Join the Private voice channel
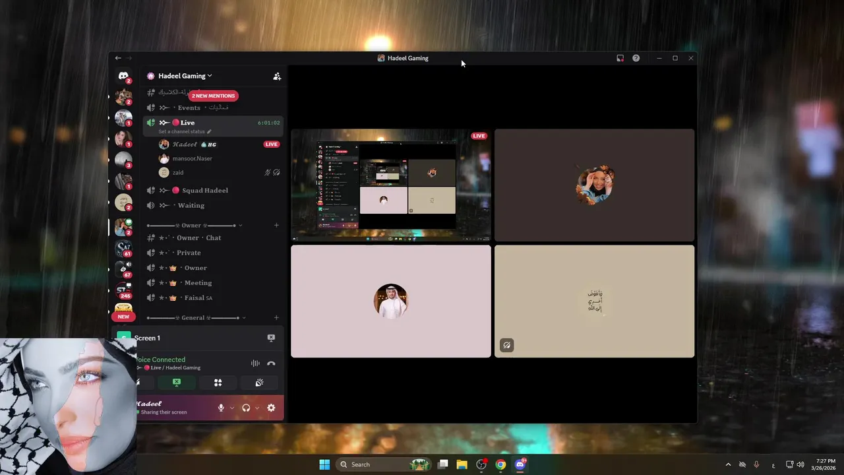 click(214, 253)
